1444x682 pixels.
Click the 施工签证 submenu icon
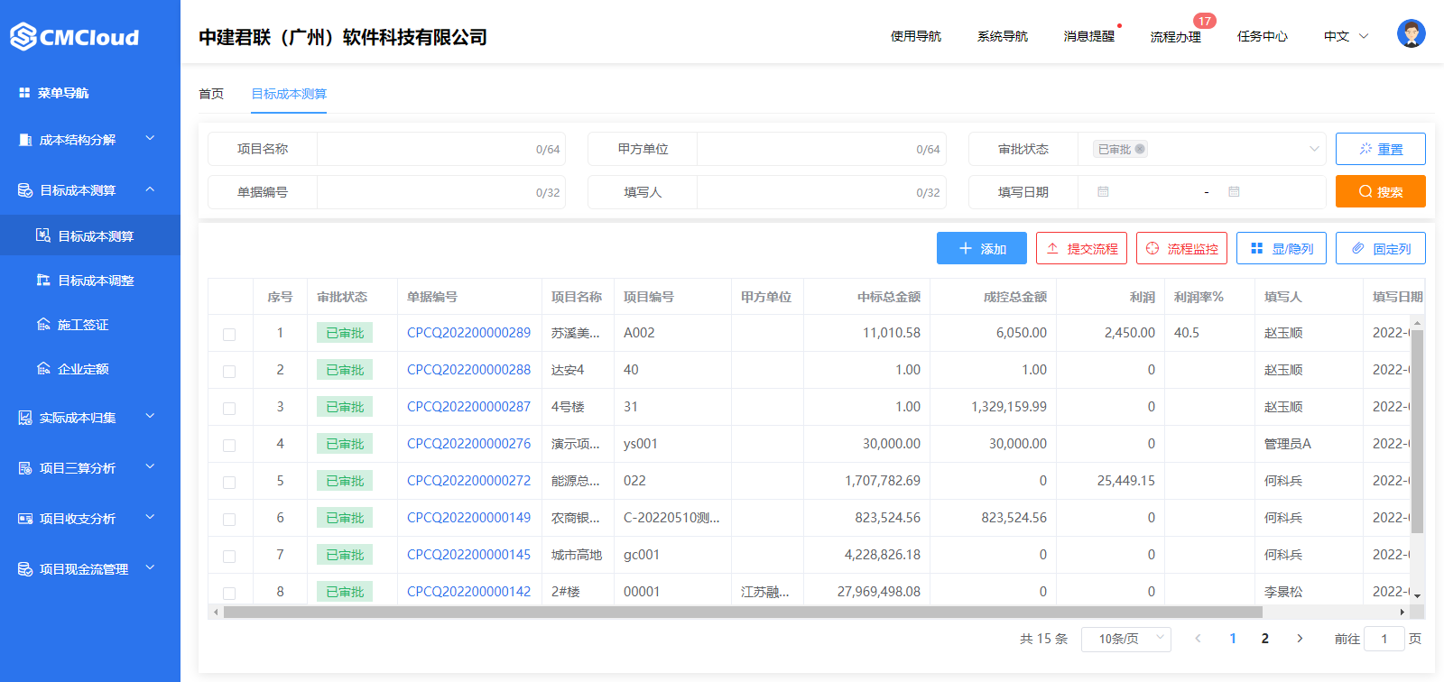[42, 324]
